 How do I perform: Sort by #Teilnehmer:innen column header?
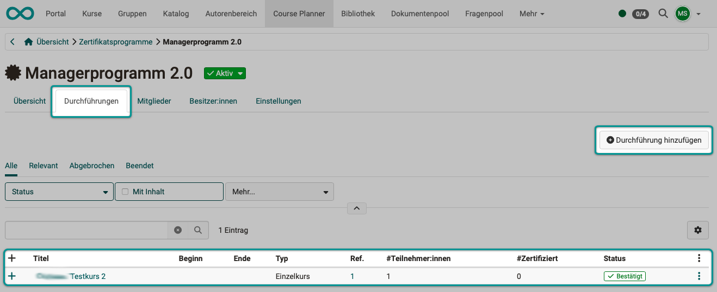pos(418,258)
